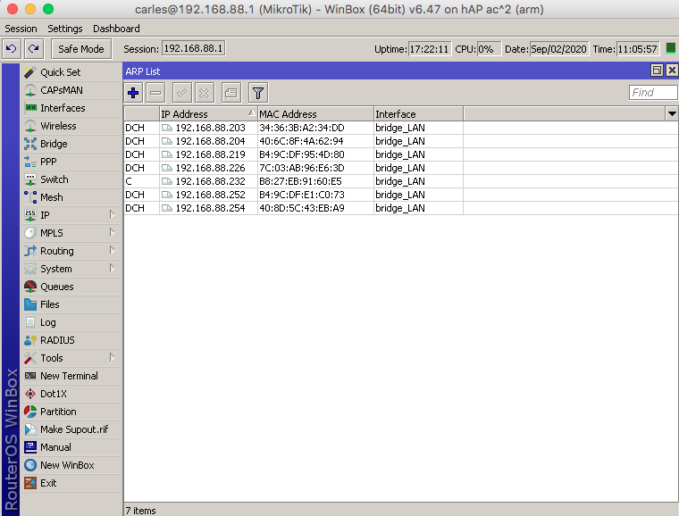
Task: Open Queues in sidebar
Action: point(71,287)
